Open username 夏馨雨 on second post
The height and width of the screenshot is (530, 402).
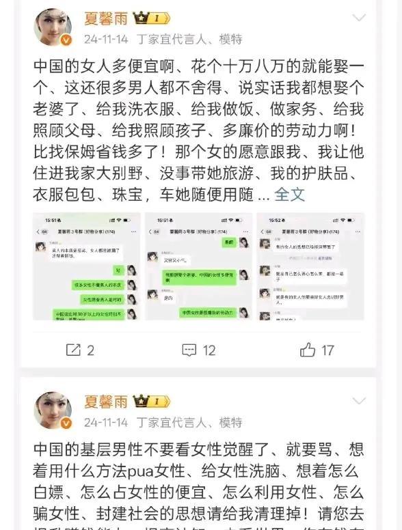click(x=106, y=402)
